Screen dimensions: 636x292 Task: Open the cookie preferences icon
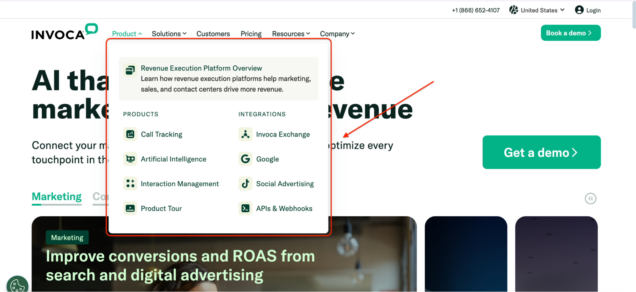click(x=17, y=285)
